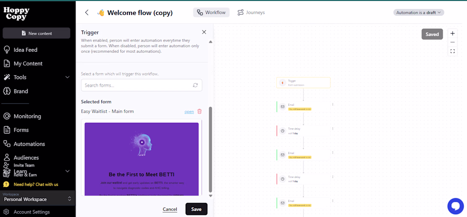Click the Brand brain icon
467x217 pixels.
point(7,91)
